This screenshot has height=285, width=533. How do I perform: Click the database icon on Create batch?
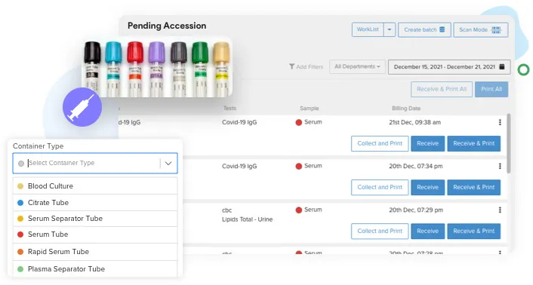pyautogui.click(x=442, y=29)
